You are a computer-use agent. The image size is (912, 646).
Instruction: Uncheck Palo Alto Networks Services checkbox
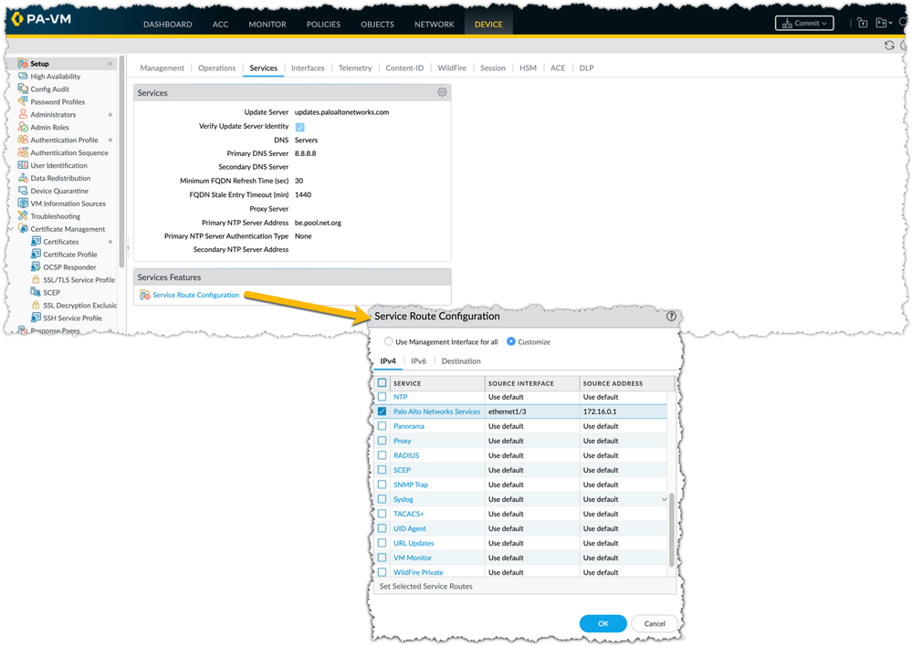point(383,412)
